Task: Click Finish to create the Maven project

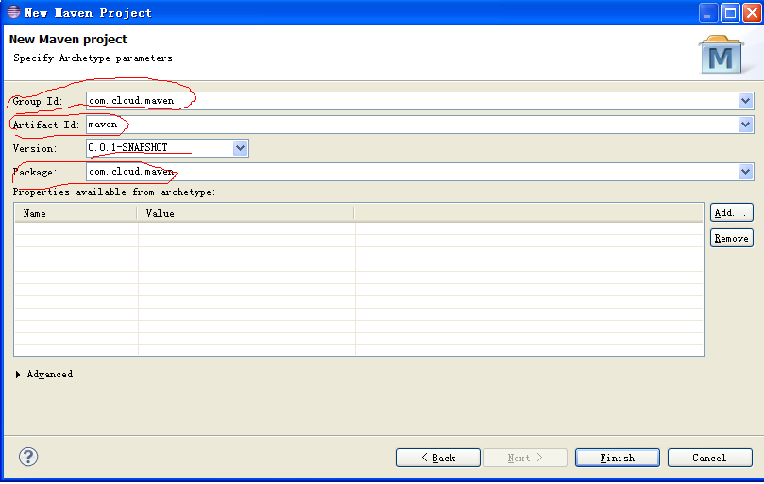Action: coord(618,458)
